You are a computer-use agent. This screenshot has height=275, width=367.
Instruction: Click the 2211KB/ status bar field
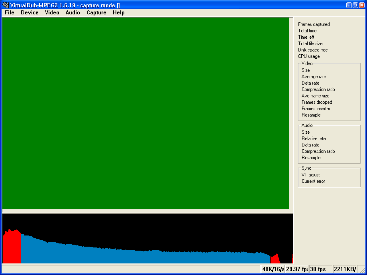click(345, 269)
